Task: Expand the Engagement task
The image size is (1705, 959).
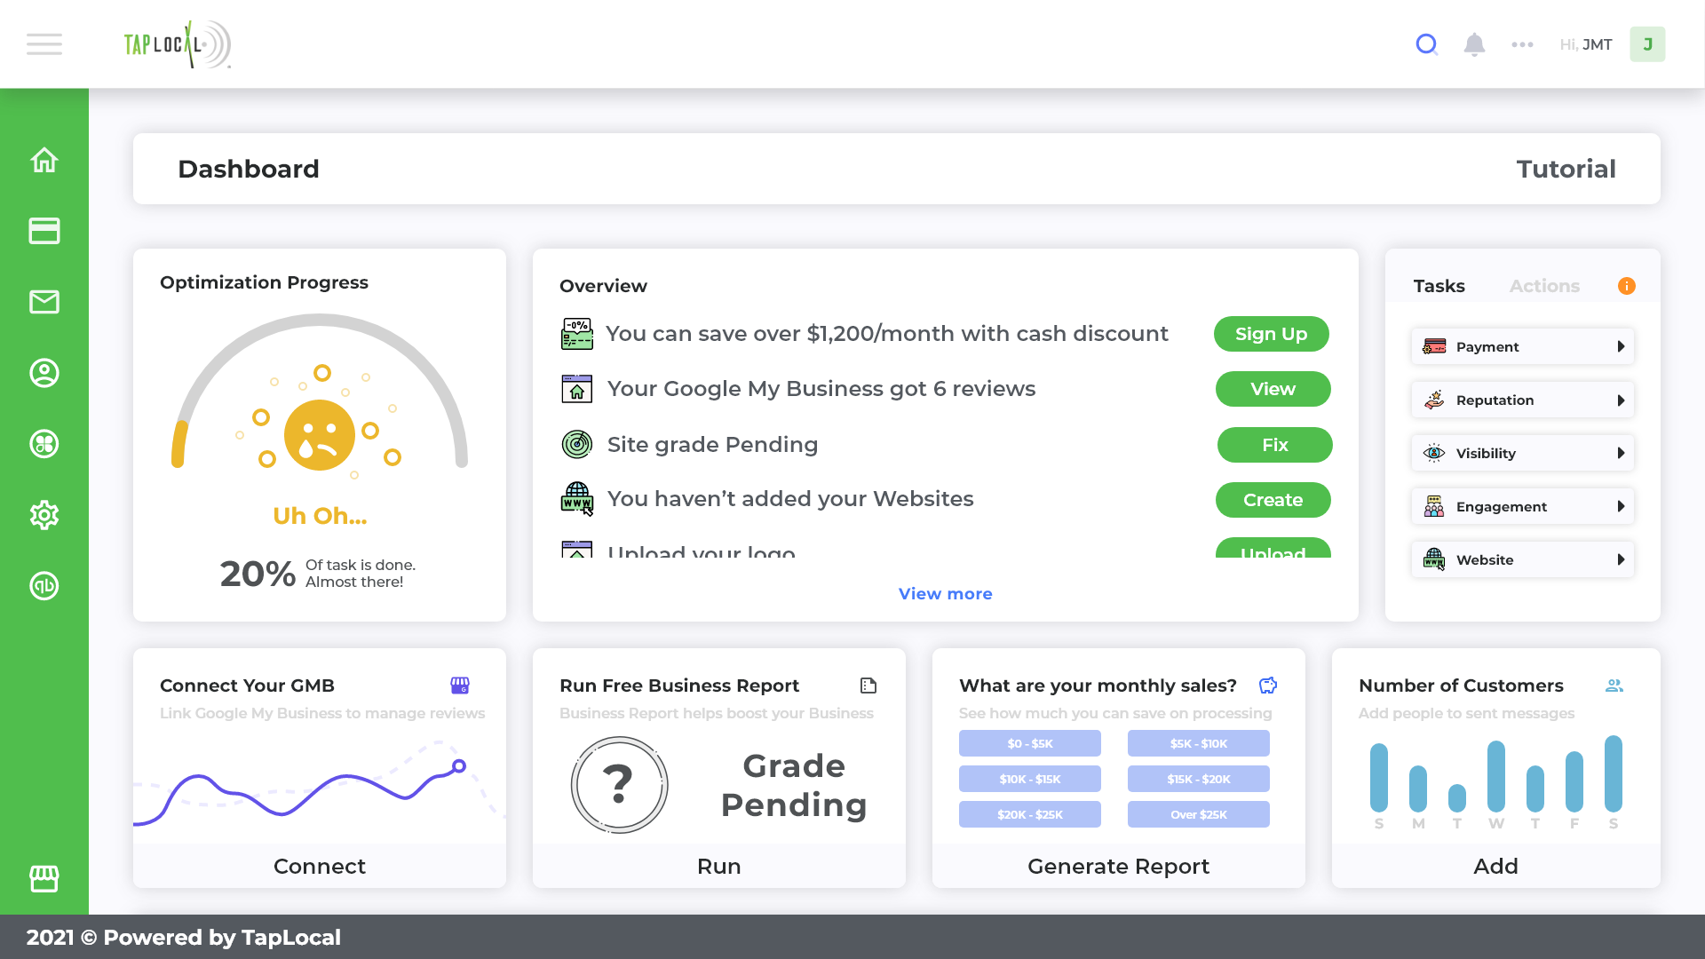Action: click(1523, 506)
